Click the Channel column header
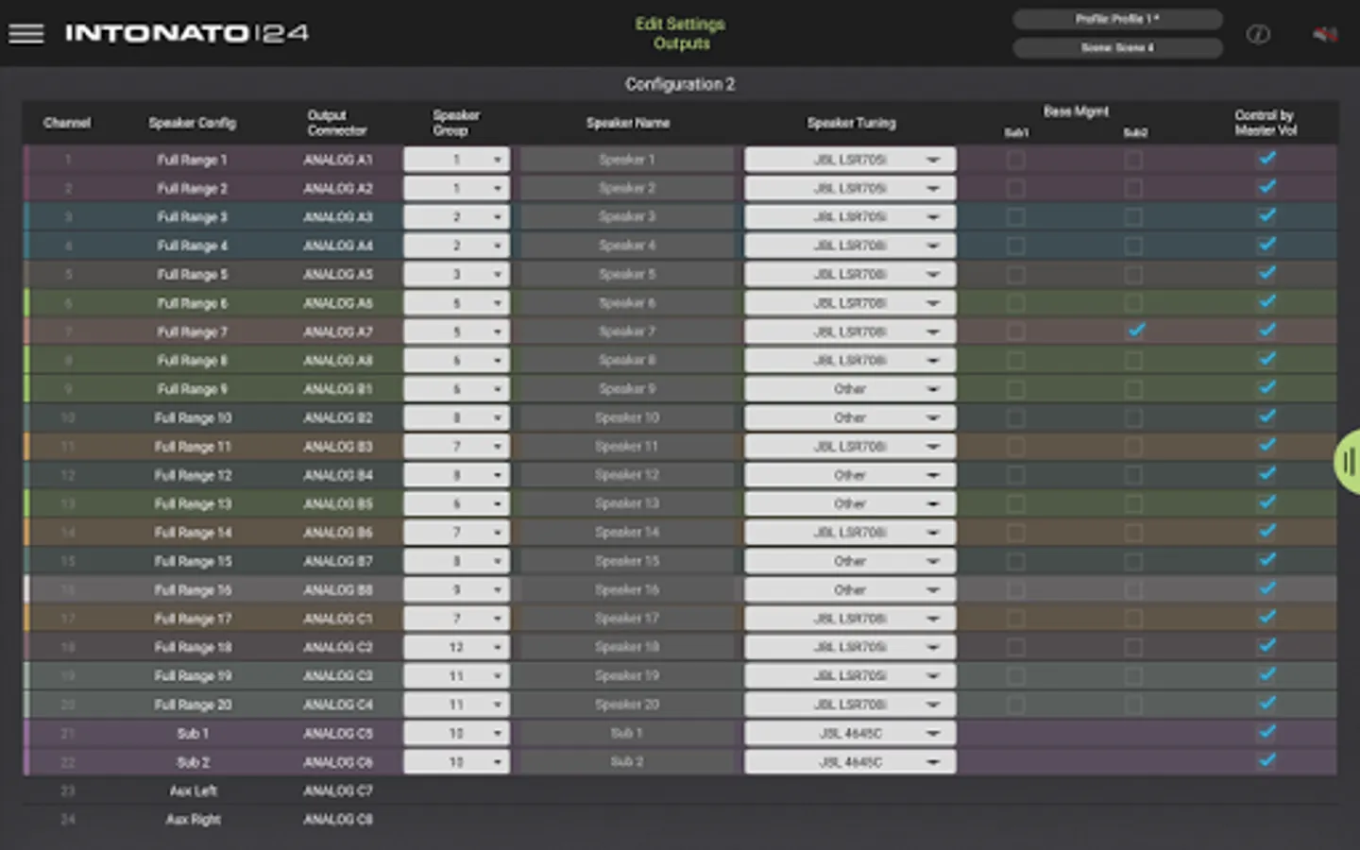Image resolution: width=1360 pixels, height=850 pixels. pyautogui.click(x=67, y=123)
